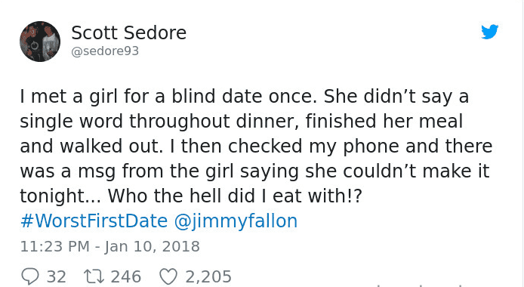This screenshot has height=287, width=524.
Task: Click the Twitter bird logo
Action: coord(489,32)
